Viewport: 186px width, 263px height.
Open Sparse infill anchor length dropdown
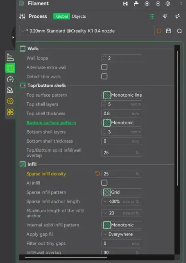tap(122, 201)
